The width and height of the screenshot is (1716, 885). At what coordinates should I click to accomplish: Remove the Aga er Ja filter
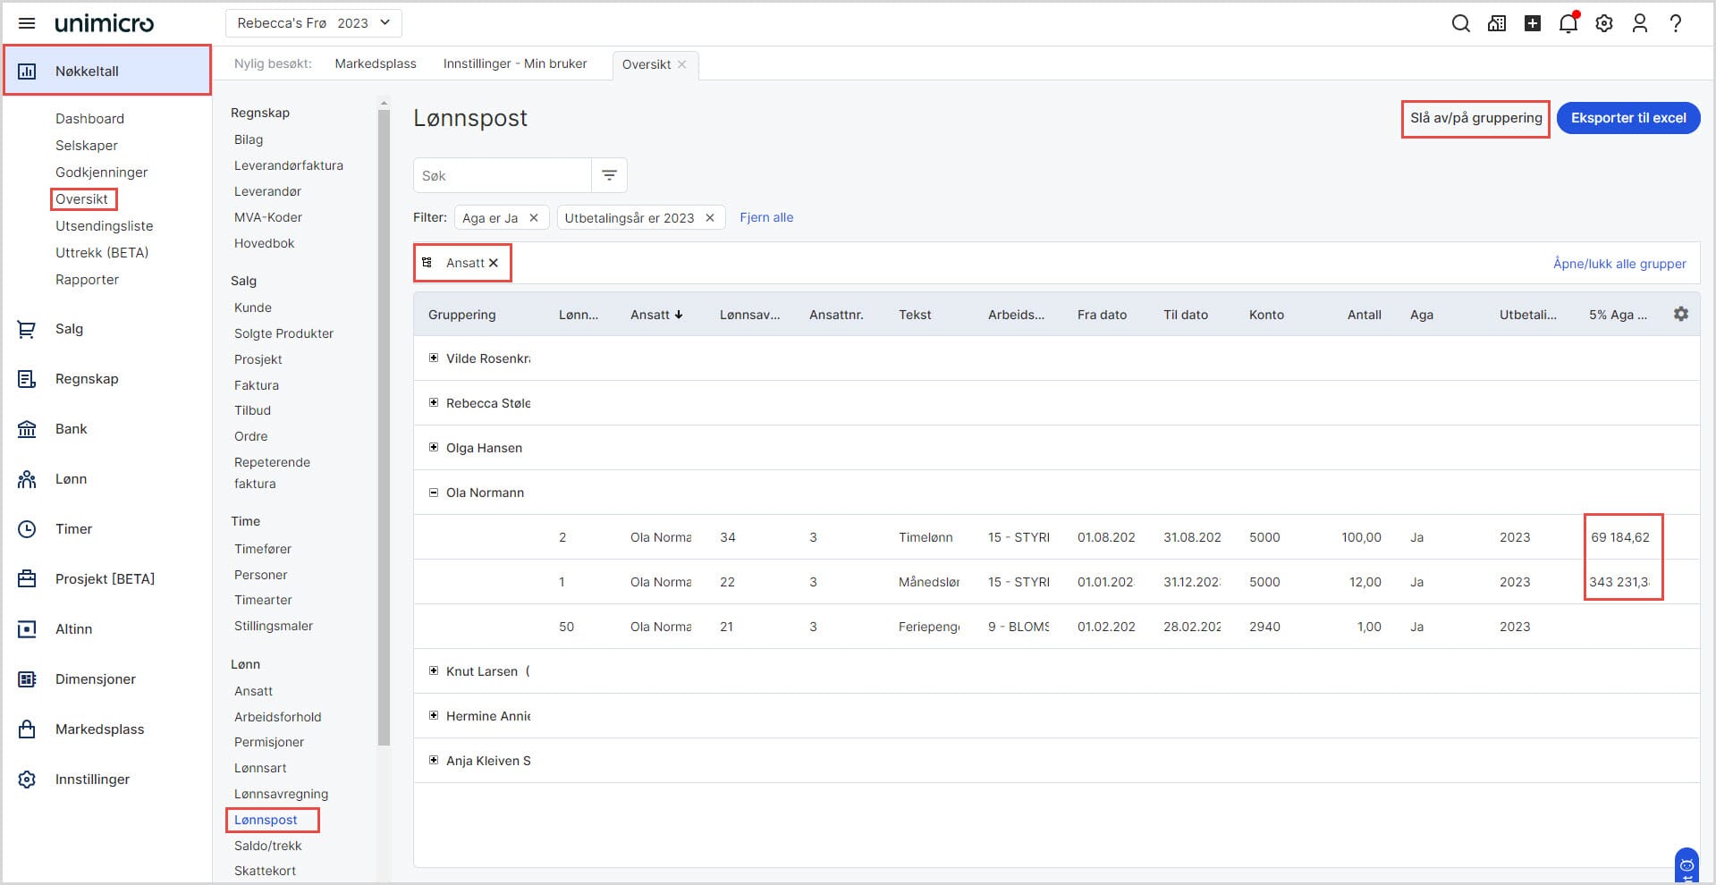tap(534, 217)
